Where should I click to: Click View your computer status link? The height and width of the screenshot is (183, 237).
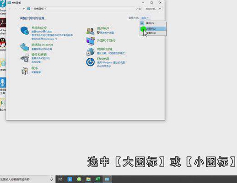[42, 32]
